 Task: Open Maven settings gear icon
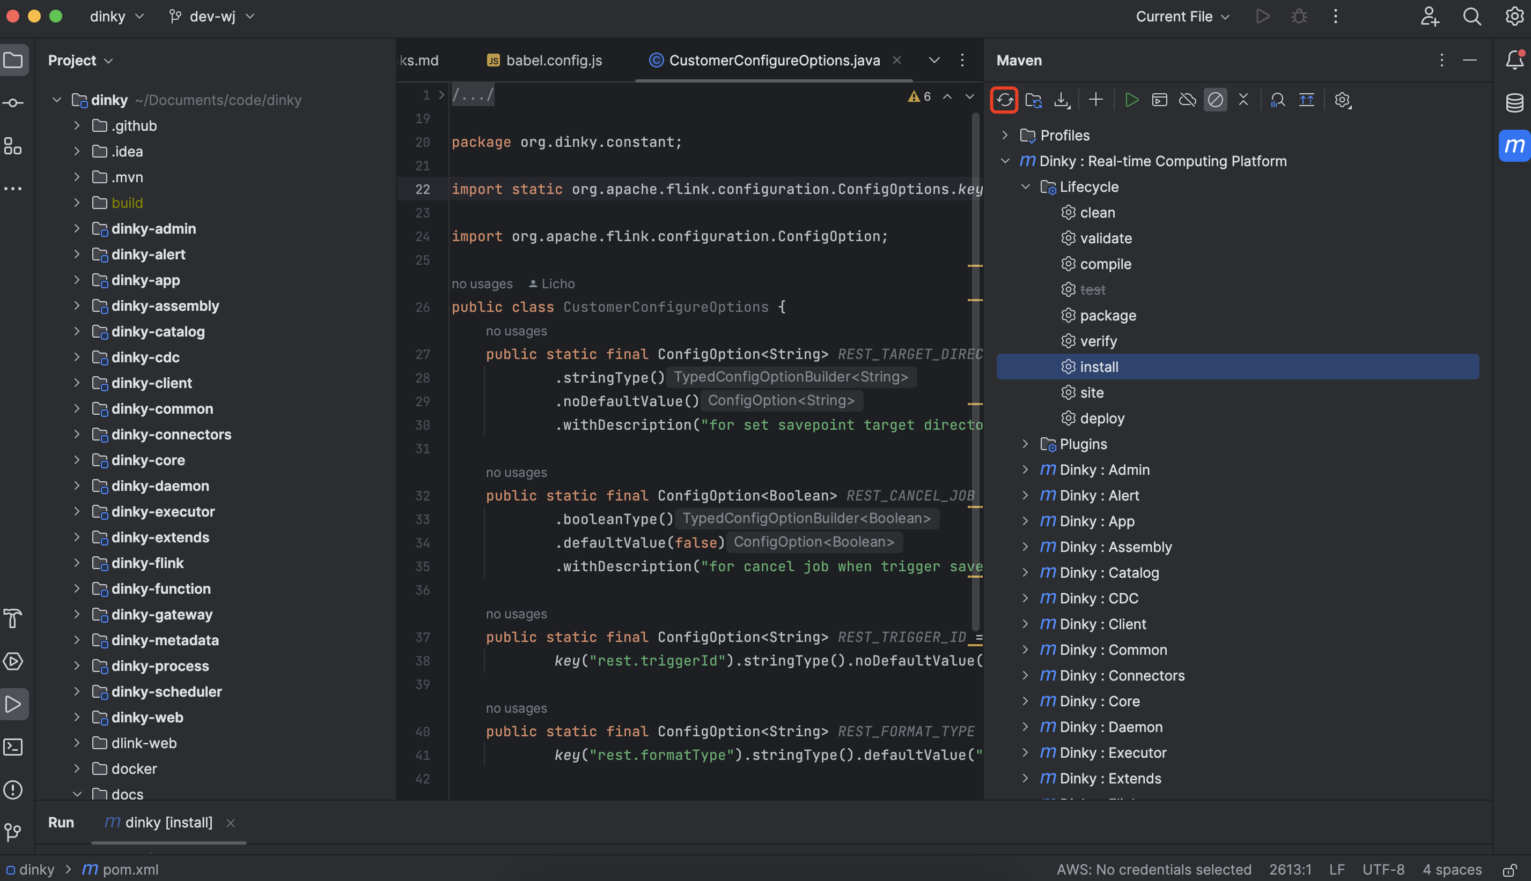tap(1342, 100)
